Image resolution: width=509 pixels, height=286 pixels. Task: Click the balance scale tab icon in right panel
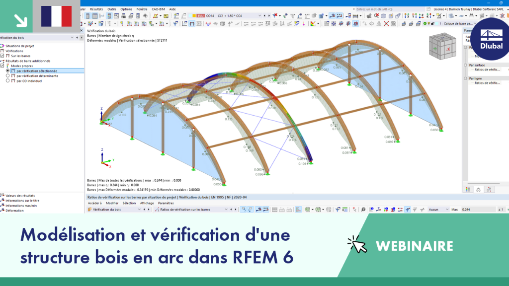point(478,190)
